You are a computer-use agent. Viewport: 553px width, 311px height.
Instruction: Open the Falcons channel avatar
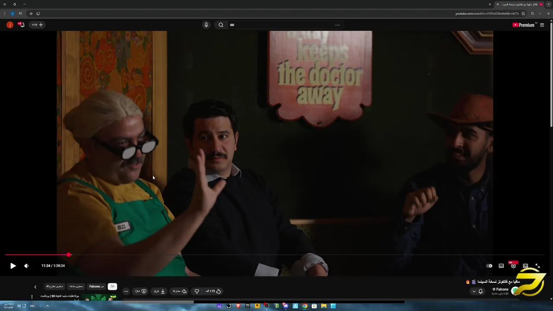coord(515,291)
